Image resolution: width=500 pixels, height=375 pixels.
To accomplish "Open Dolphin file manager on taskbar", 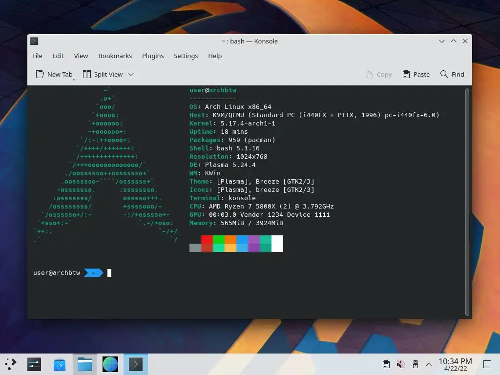I will (x=85, y=364).
